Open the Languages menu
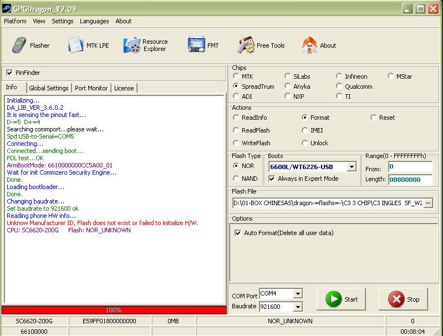443x336 pixels. point(94,21)
